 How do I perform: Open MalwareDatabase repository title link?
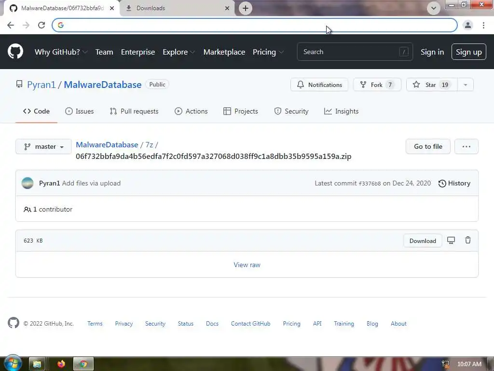[103, 85]
